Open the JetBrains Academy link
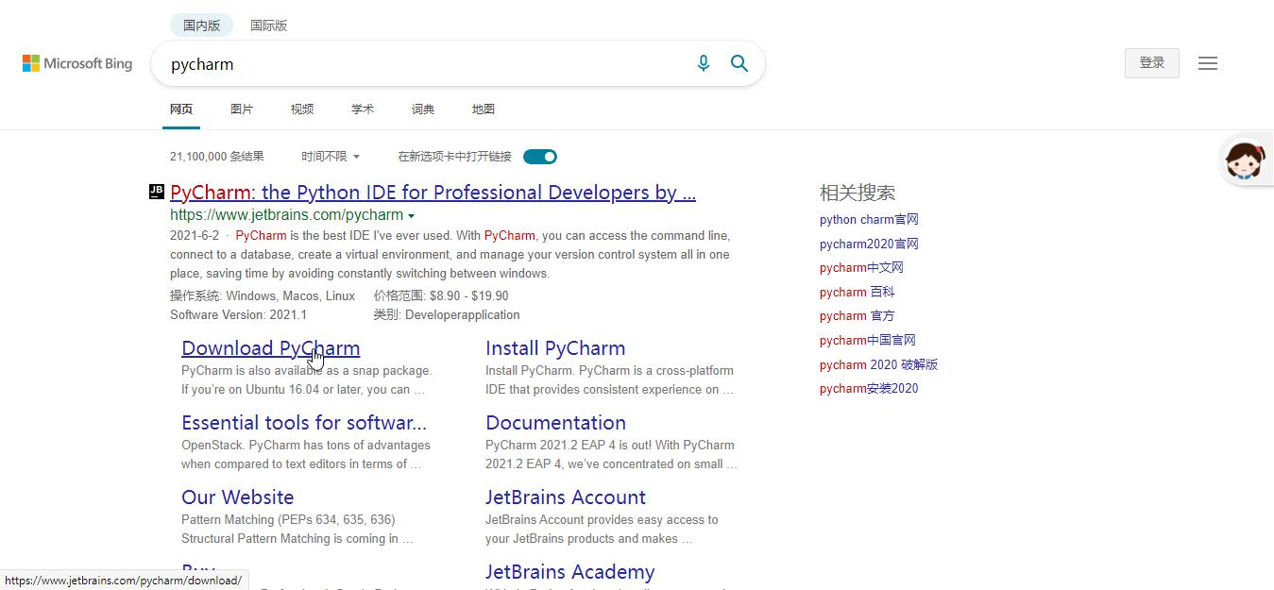The image size is (1274, 590). pyautogui.click(x=569, y=571)
